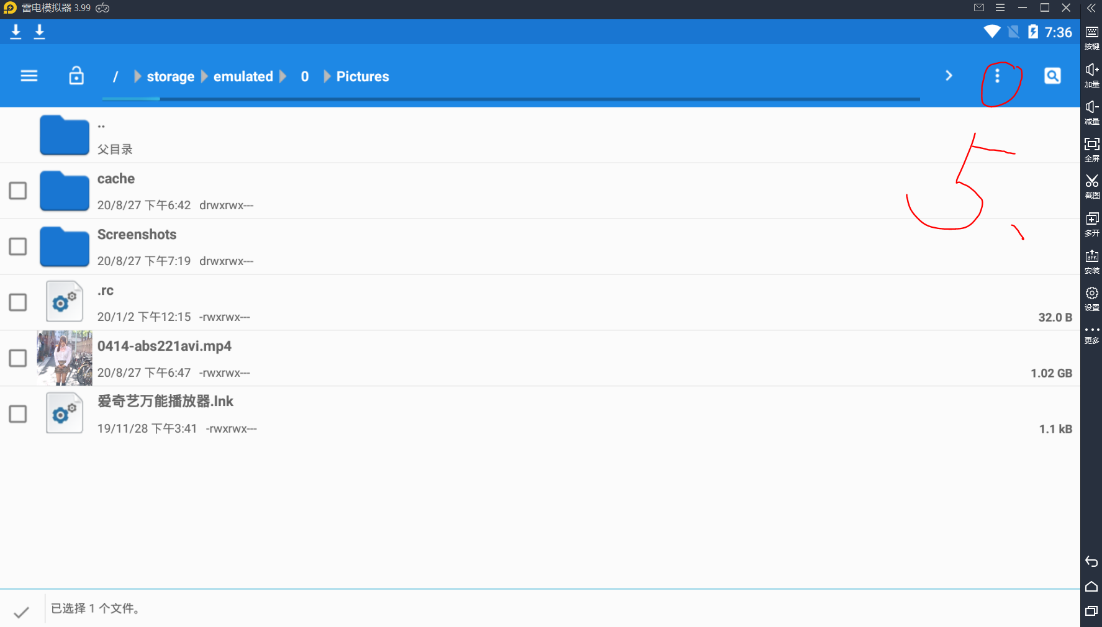Go to storage in breadcrumb path
1102x627 pixels.
point(170,76)
